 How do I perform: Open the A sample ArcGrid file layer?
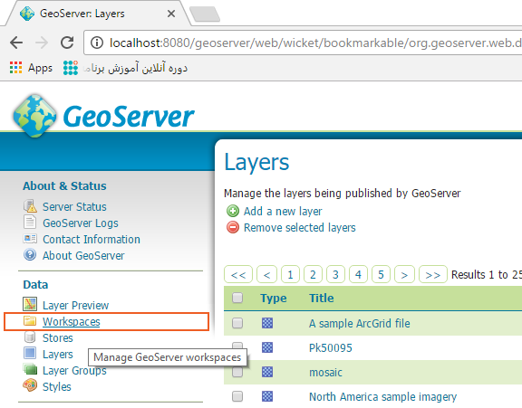tap(360, 323)
